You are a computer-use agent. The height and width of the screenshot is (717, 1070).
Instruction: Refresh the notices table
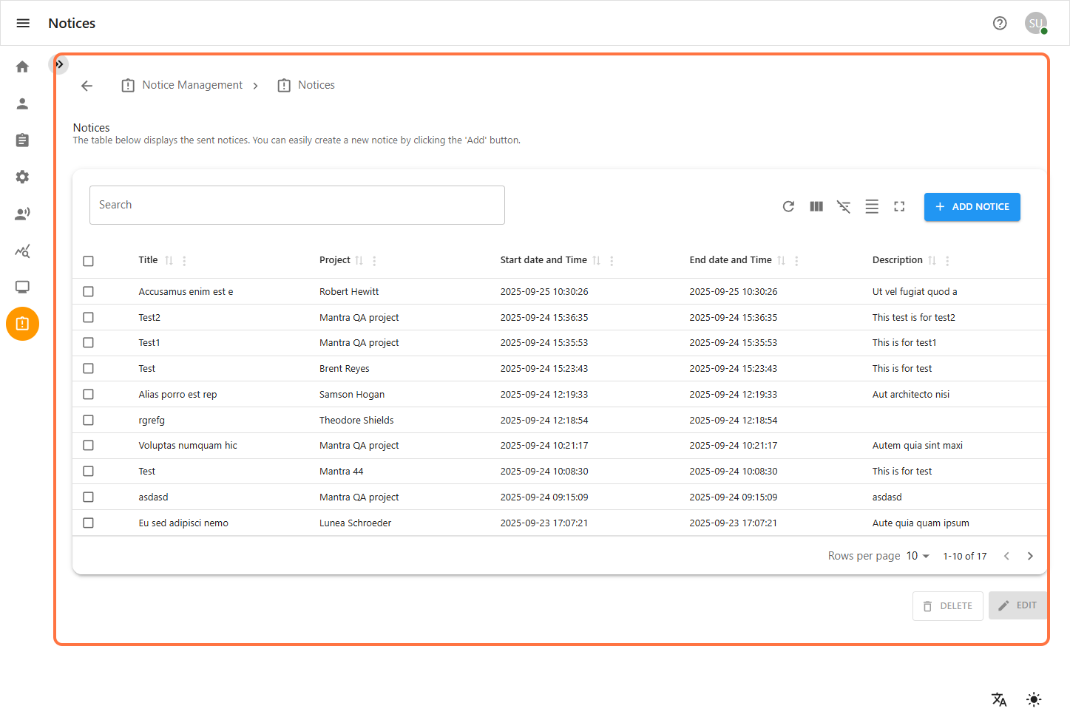[x=788, y=206]
